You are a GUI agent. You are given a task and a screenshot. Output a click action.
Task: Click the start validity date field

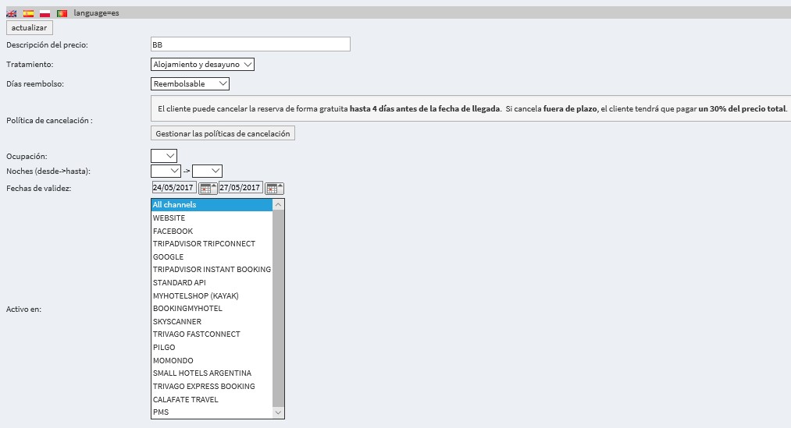173,187
